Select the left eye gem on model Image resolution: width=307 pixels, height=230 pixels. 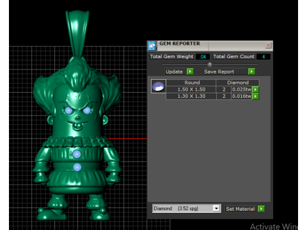point(68,111)
